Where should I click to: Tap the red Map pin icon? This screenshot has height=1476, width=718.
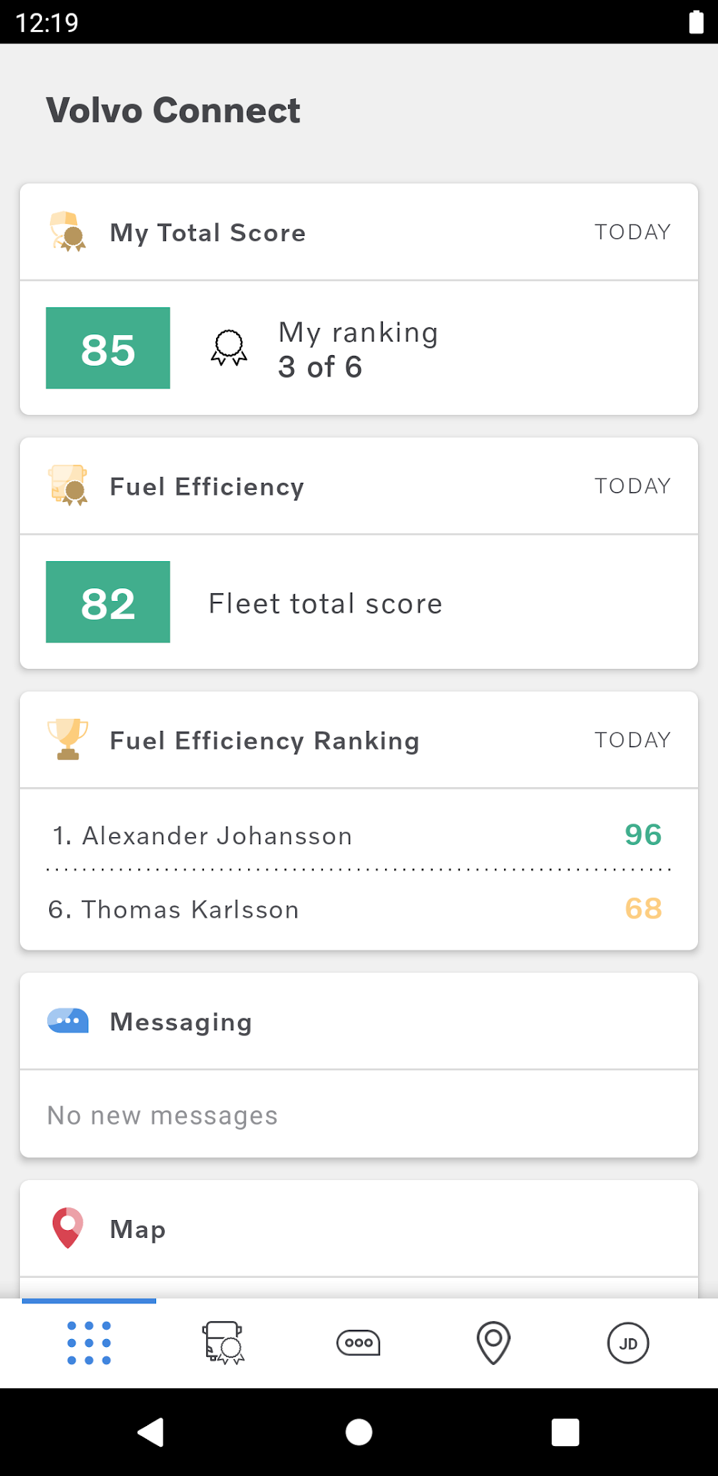[x=68, y=1228]
